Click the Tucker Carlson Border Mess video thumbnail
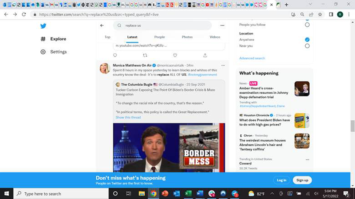The image size is (355, 199). pos(169,148)
